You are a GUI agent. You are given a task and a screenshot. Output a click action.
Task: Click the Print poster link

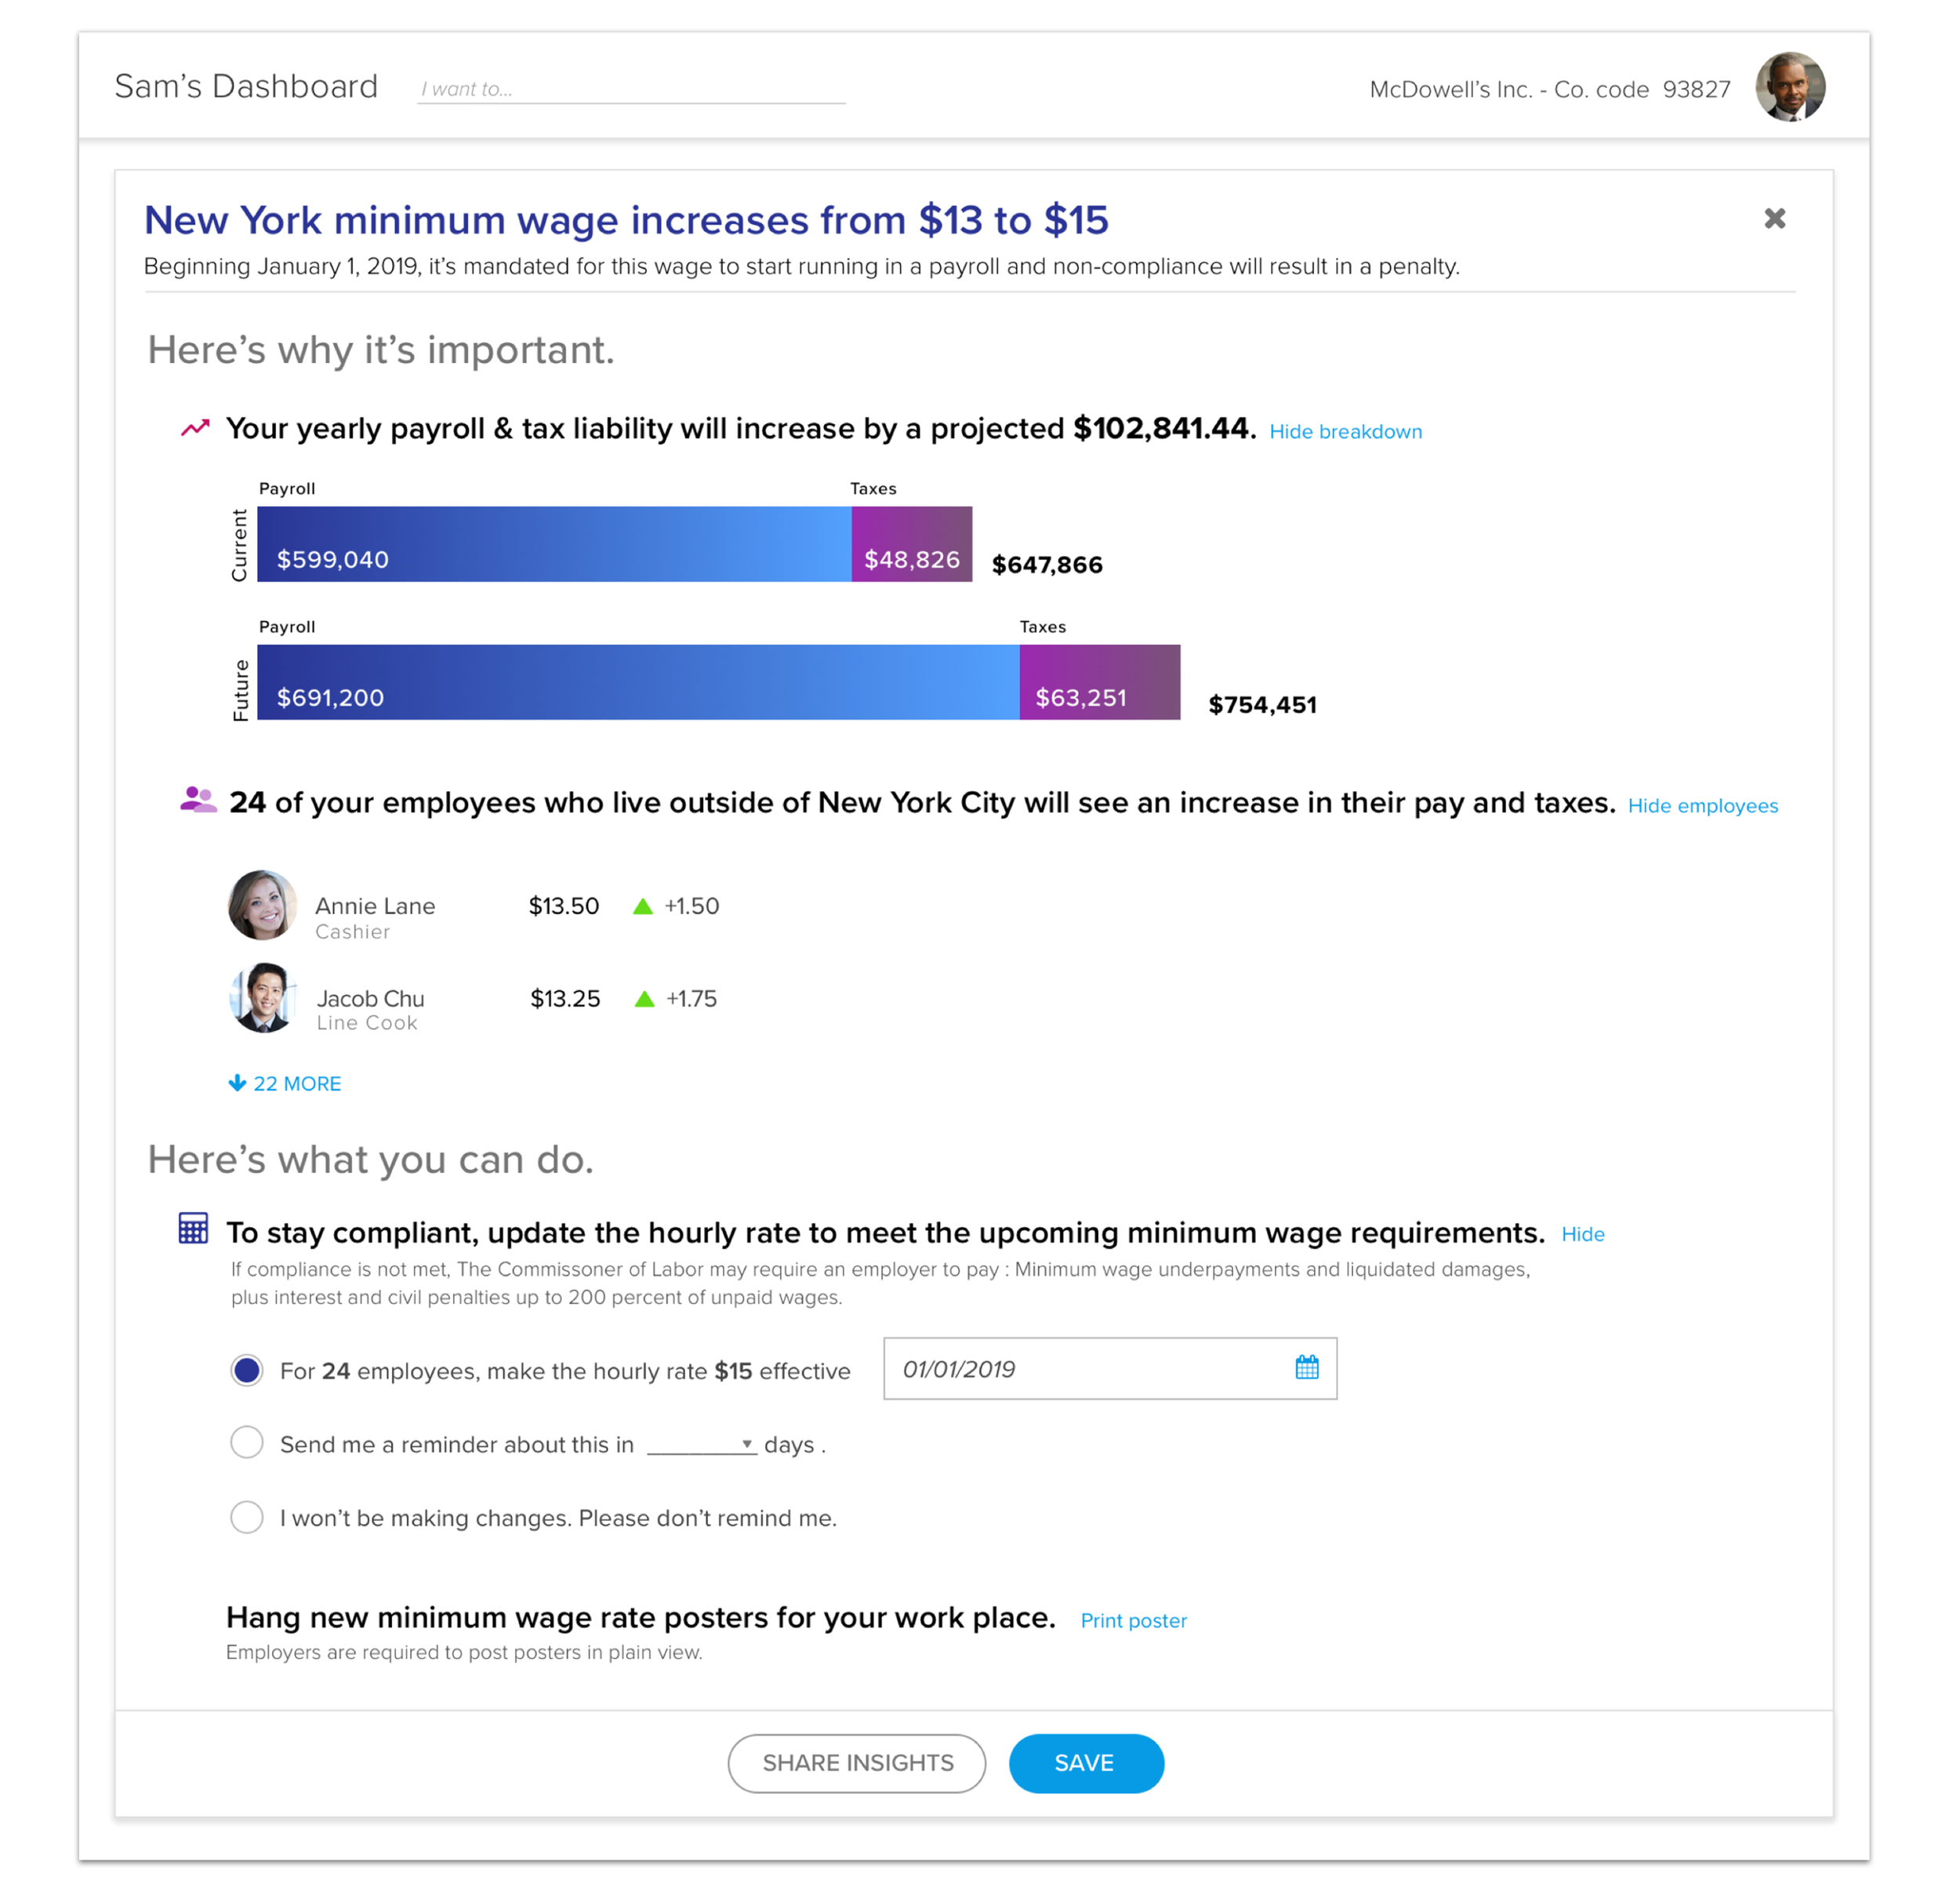click(x=1133, y=1620)
